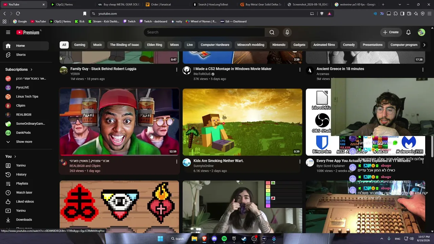Switch to the Order | Fanatical tab
Screen dimensions: 434x244
click(x=166, y=4)
